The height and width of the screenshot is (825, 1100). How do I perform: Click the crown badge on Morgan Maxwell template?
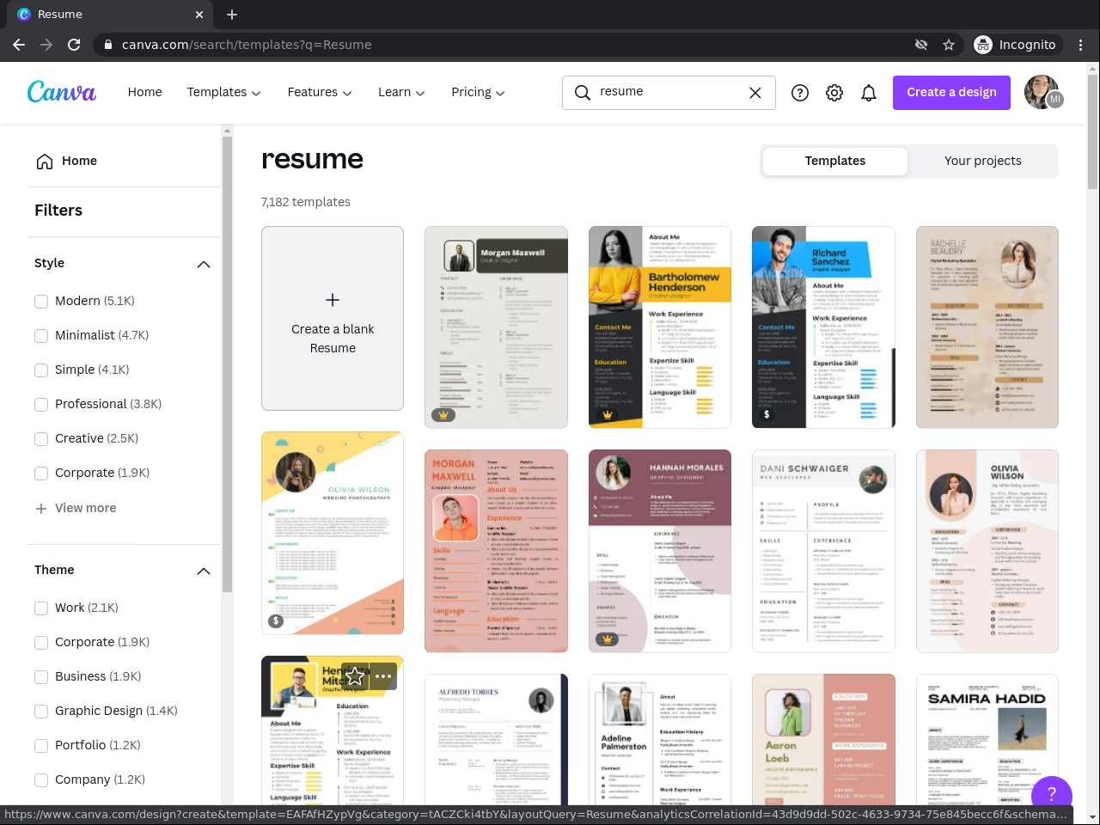443,415
